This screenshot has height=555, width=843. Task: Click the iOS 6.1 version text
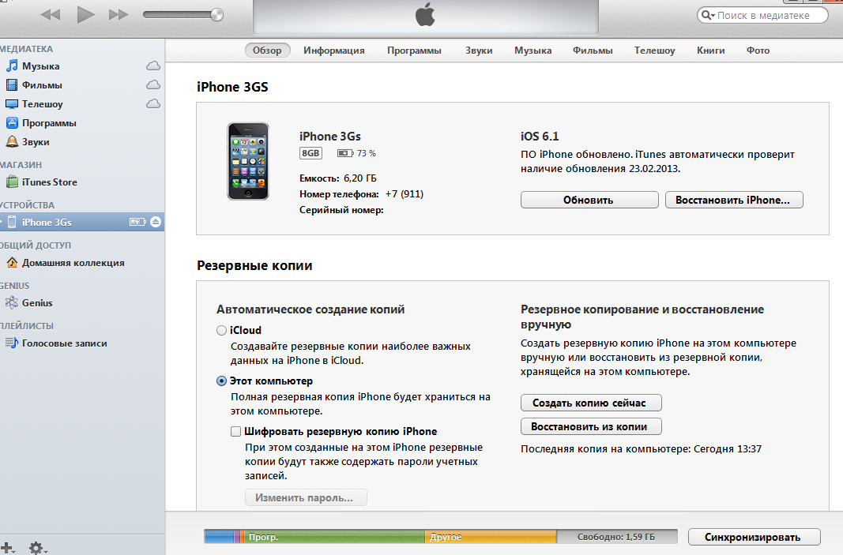coord(540,137)
